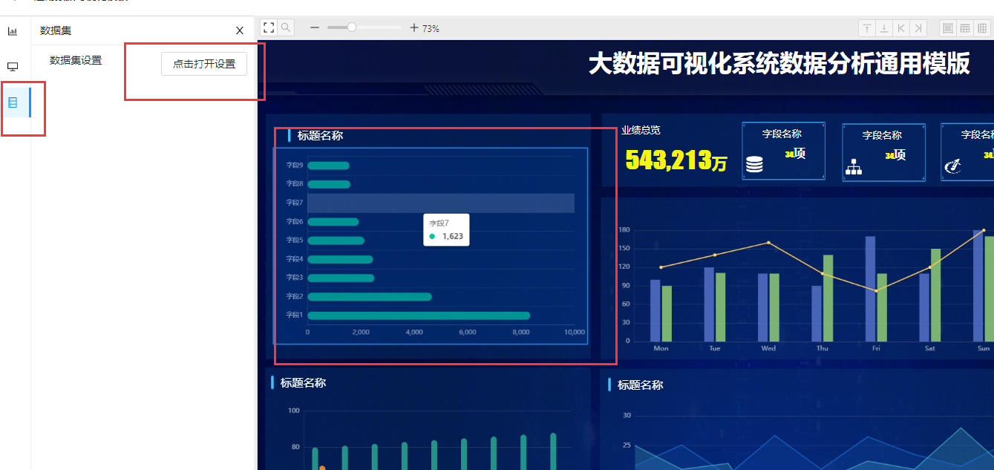The image size is (994, 470).
Task: Open the monitor/screen settings sidebar icon
Action: [x=13, y=67]
